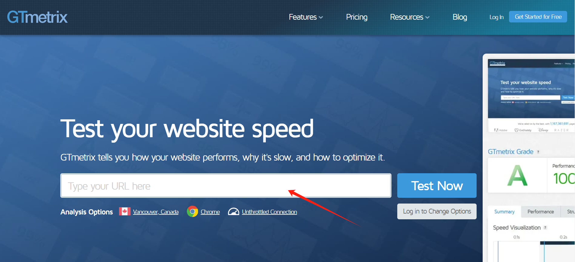The image size is (575, 262).
Task: Click the grade A badge
Action: (517, 175)
